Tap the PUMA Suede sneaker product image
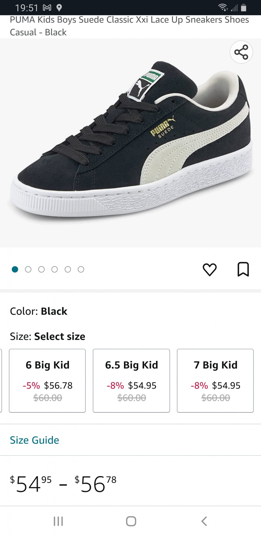The height and width of the screenshot is (536, 261). [x=130, y=143]
